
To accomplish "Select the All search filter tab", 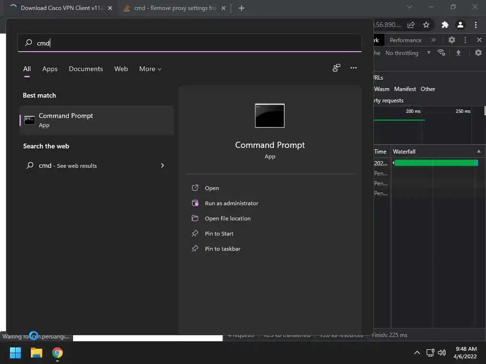I will point(27,69).
